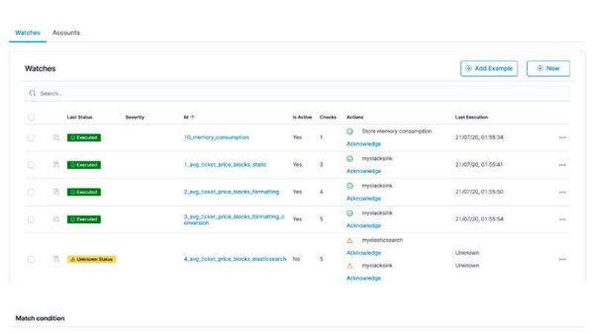Open the 1_avg_ticket_price_blocks_static watch
The height and width of the screenshot is (334, 594).
(x=225, y=164)
